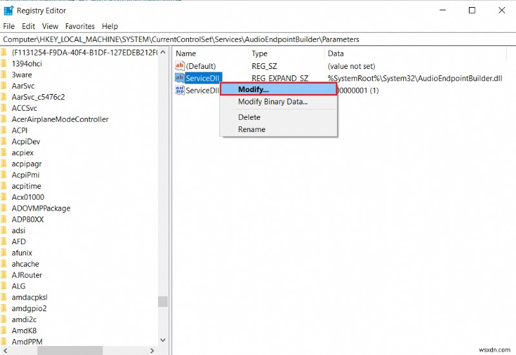
Task: Click the binary DWORD ServiceDll value icon
Action: coord(180,90)
